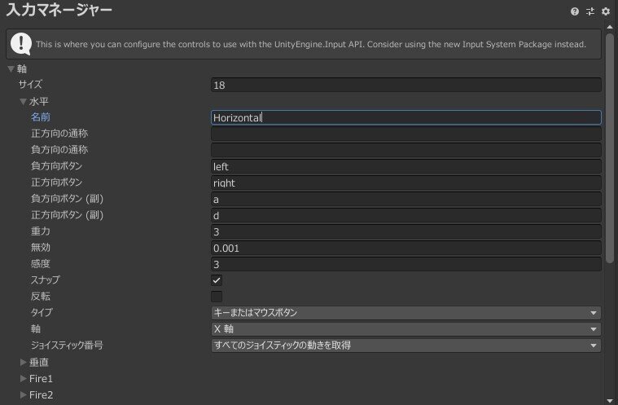This screenshot has width=618, height=405.
Task: Expand the 垂直 axis entry
Action: [23, 362]
